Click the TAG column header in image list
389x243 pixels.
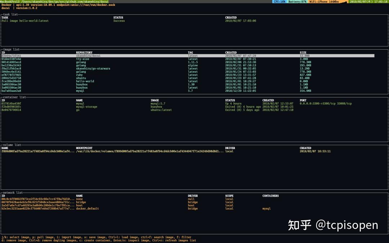190,53
